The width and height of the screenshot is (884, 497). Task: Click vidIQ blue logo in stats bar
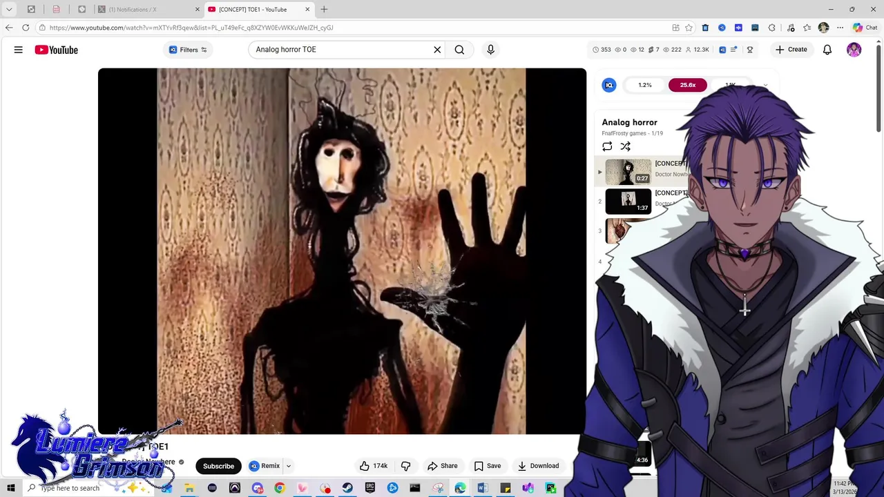722,50
